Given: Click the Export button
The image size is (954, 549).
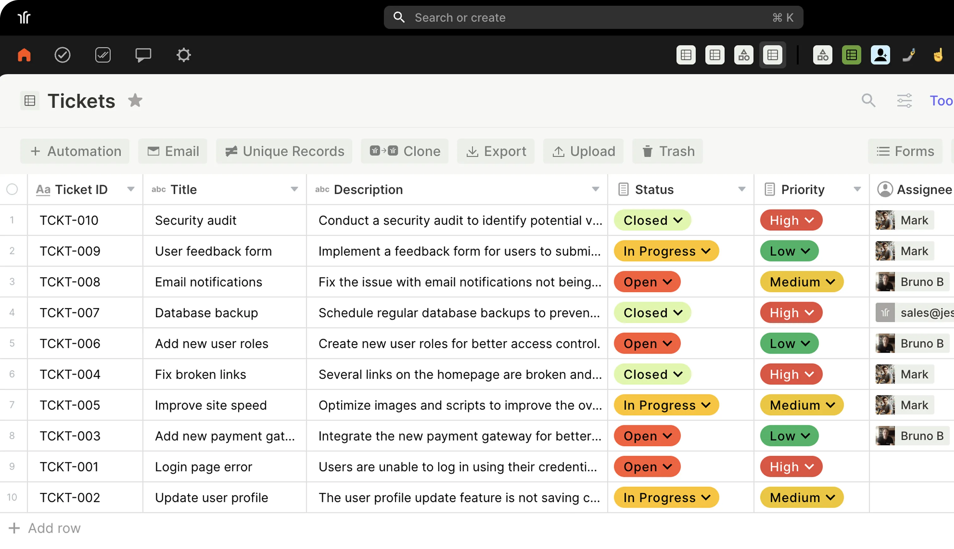Looking at the screenshot, I should pyautogui.click(x=496, y=151).
